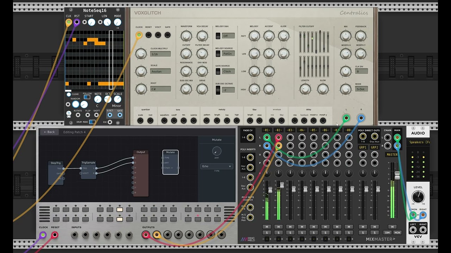Click the MixMaster channel 03 L input jack
The image size is (451, 253).
(290, 137)
